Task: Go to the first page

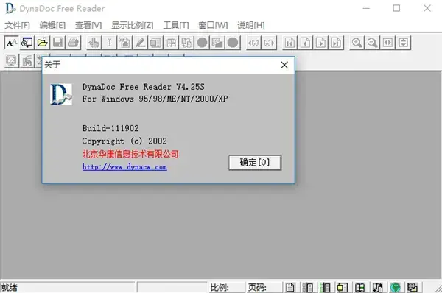Action: click(290, 43)
